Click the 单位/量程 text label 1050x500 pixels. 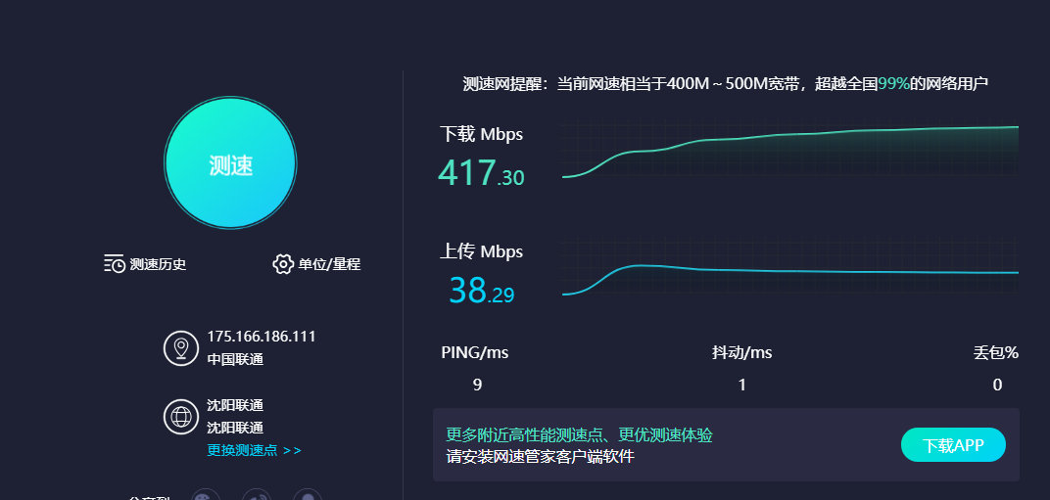(x=329, y=264)
